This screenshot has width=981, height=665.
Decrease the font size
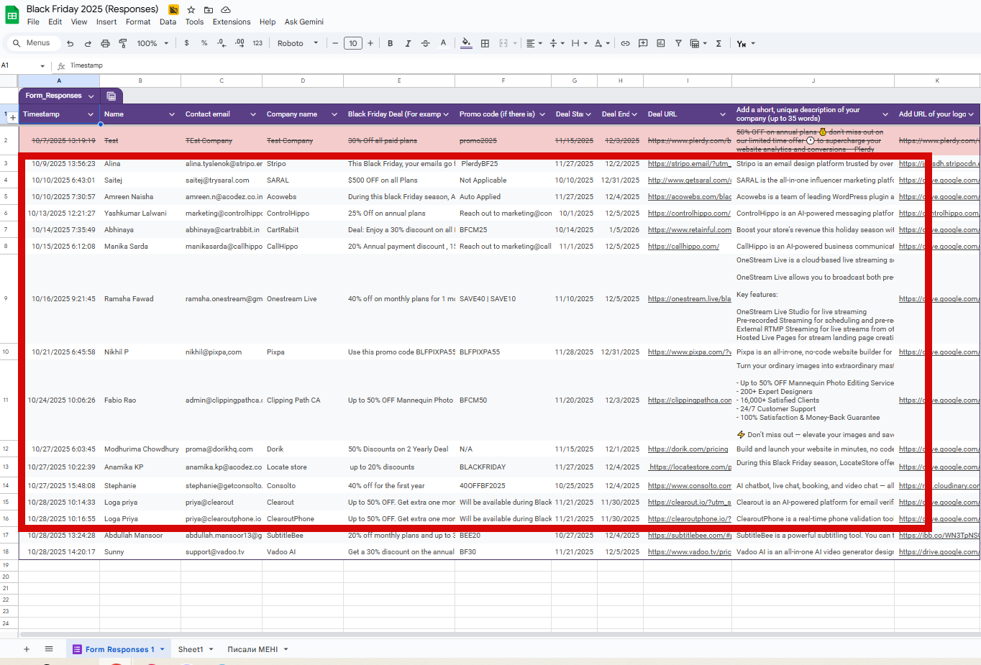pos(335,43)
